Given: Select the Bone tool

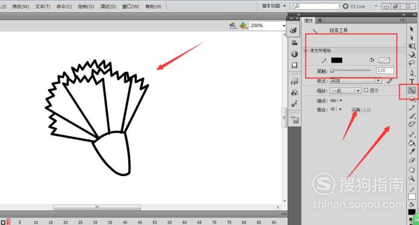Looking at the screenshot, I should pyautogui.click(x=412, y=135).
